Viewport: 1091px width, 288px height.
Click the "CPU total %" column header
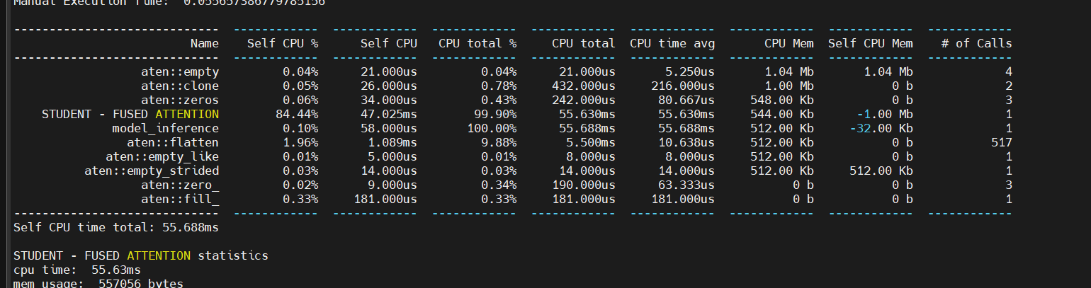tap(477, 44)
